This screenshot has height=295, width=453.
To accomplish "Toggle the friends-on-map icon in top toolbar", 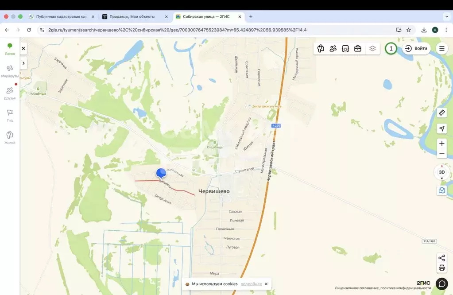I will 333,48.
